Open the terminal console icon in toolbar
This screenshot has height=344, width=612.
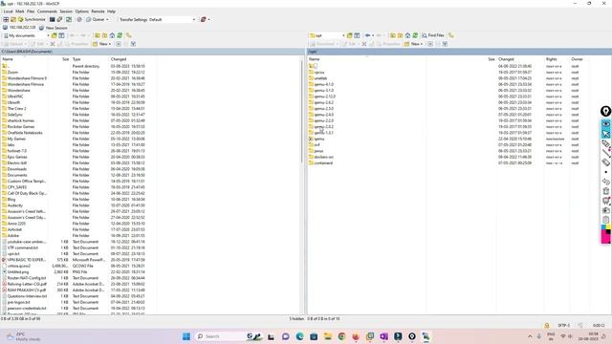[x=52, y=19]
